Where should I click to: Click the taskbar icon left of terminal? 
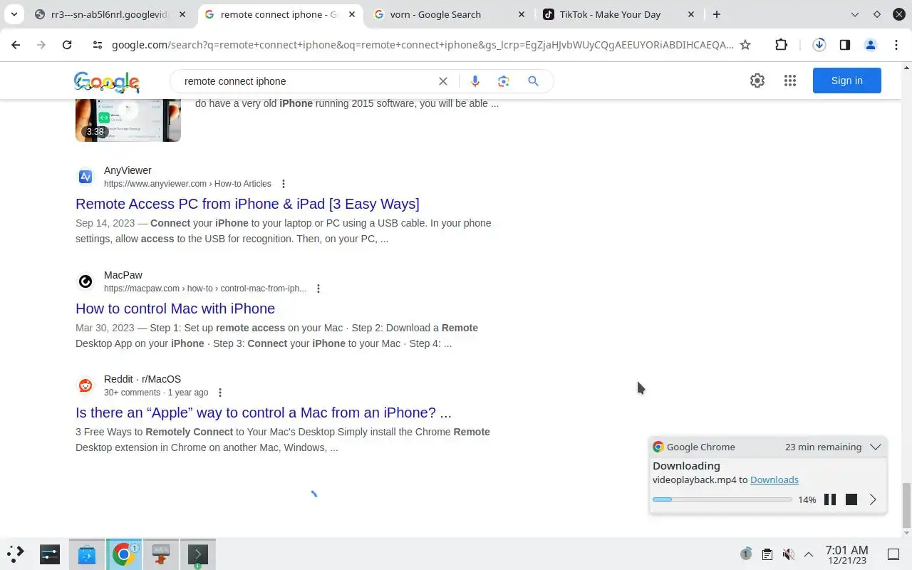[161, 554]
